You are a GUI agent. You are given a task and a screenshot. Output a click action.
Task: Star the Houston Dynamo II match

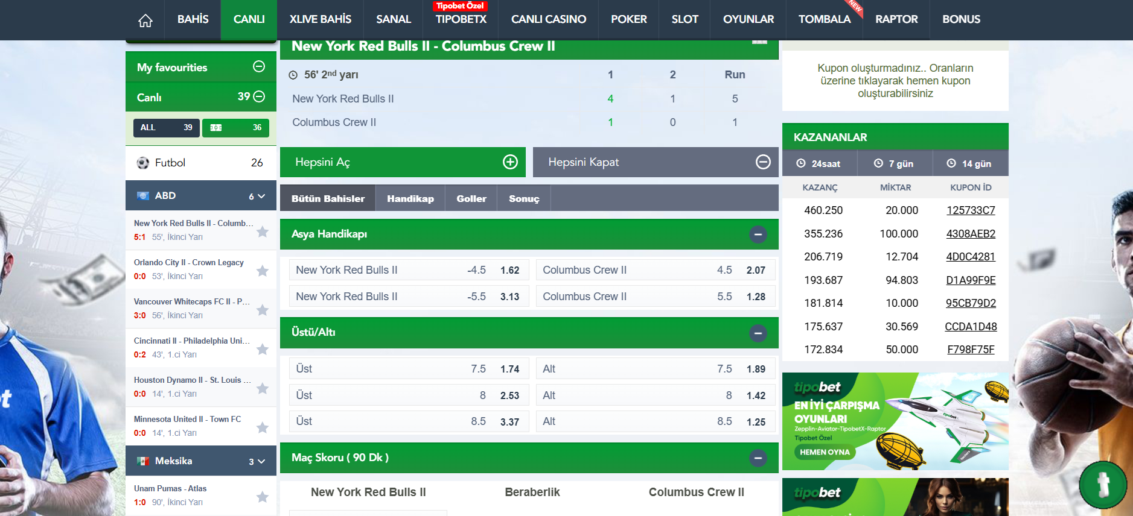point(262,388)
